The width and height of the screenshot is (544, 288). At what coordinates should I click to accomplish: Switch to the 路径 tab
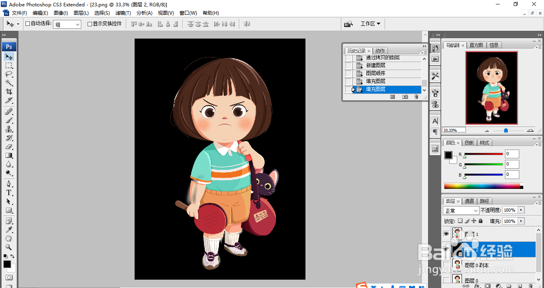pyautogui.click(x=484, y=201)
